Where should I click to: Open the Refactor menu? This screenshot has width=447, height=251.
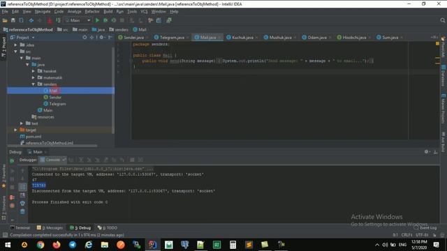coord(92,12)
